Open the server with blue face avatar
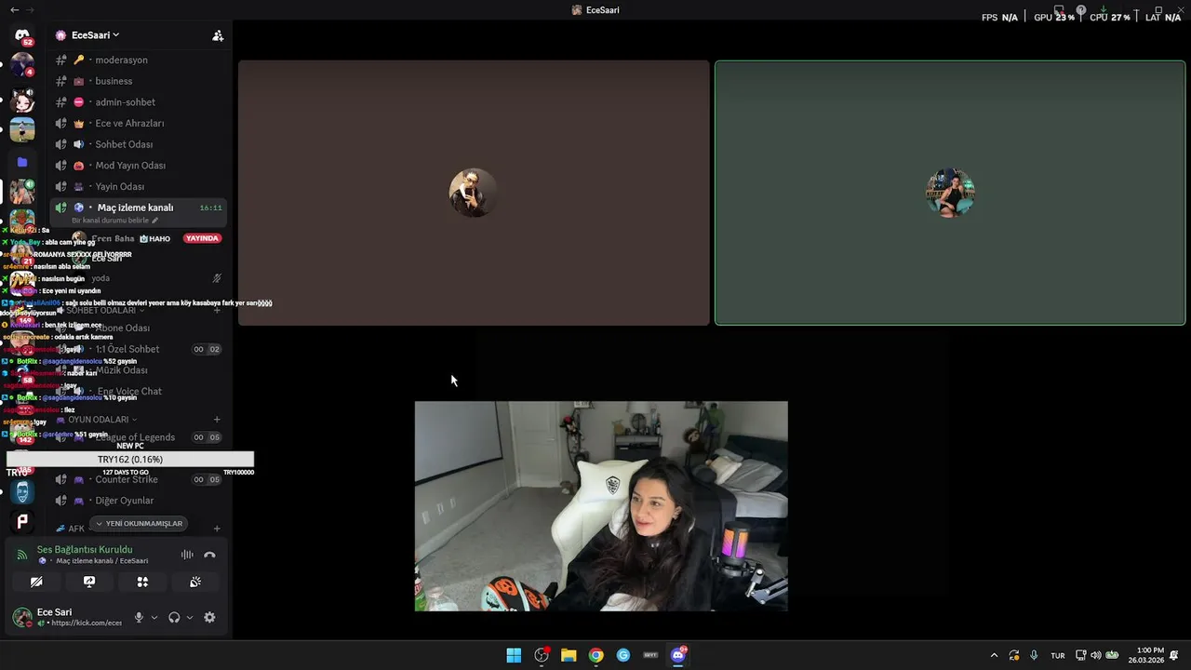The width and height of the screenshot is (1191, 670). coord(22,491)
